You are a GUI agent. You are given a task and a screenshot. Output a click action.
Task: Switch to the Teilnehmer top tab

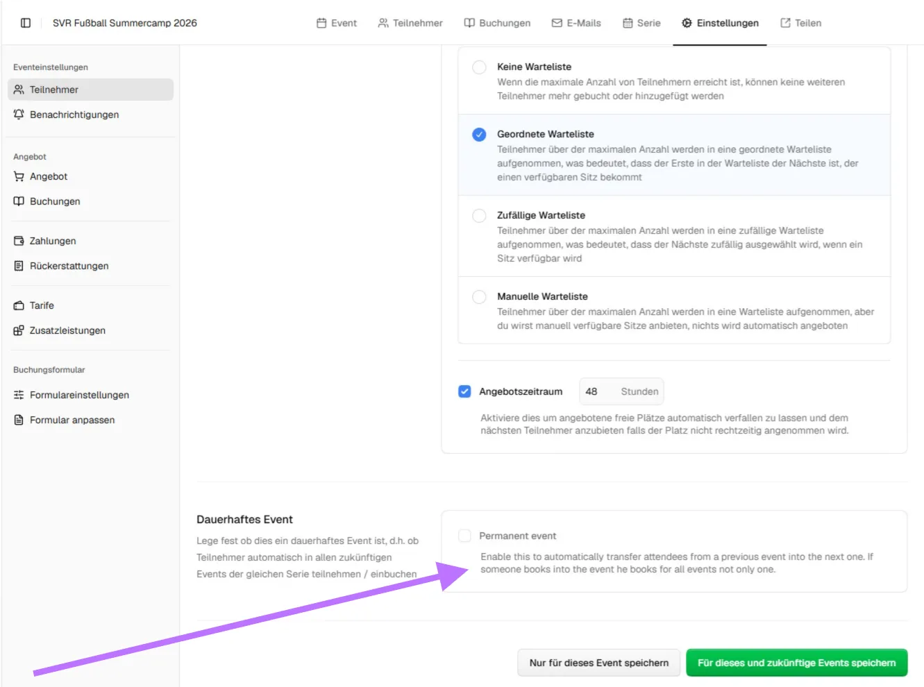tap(410, 23)
